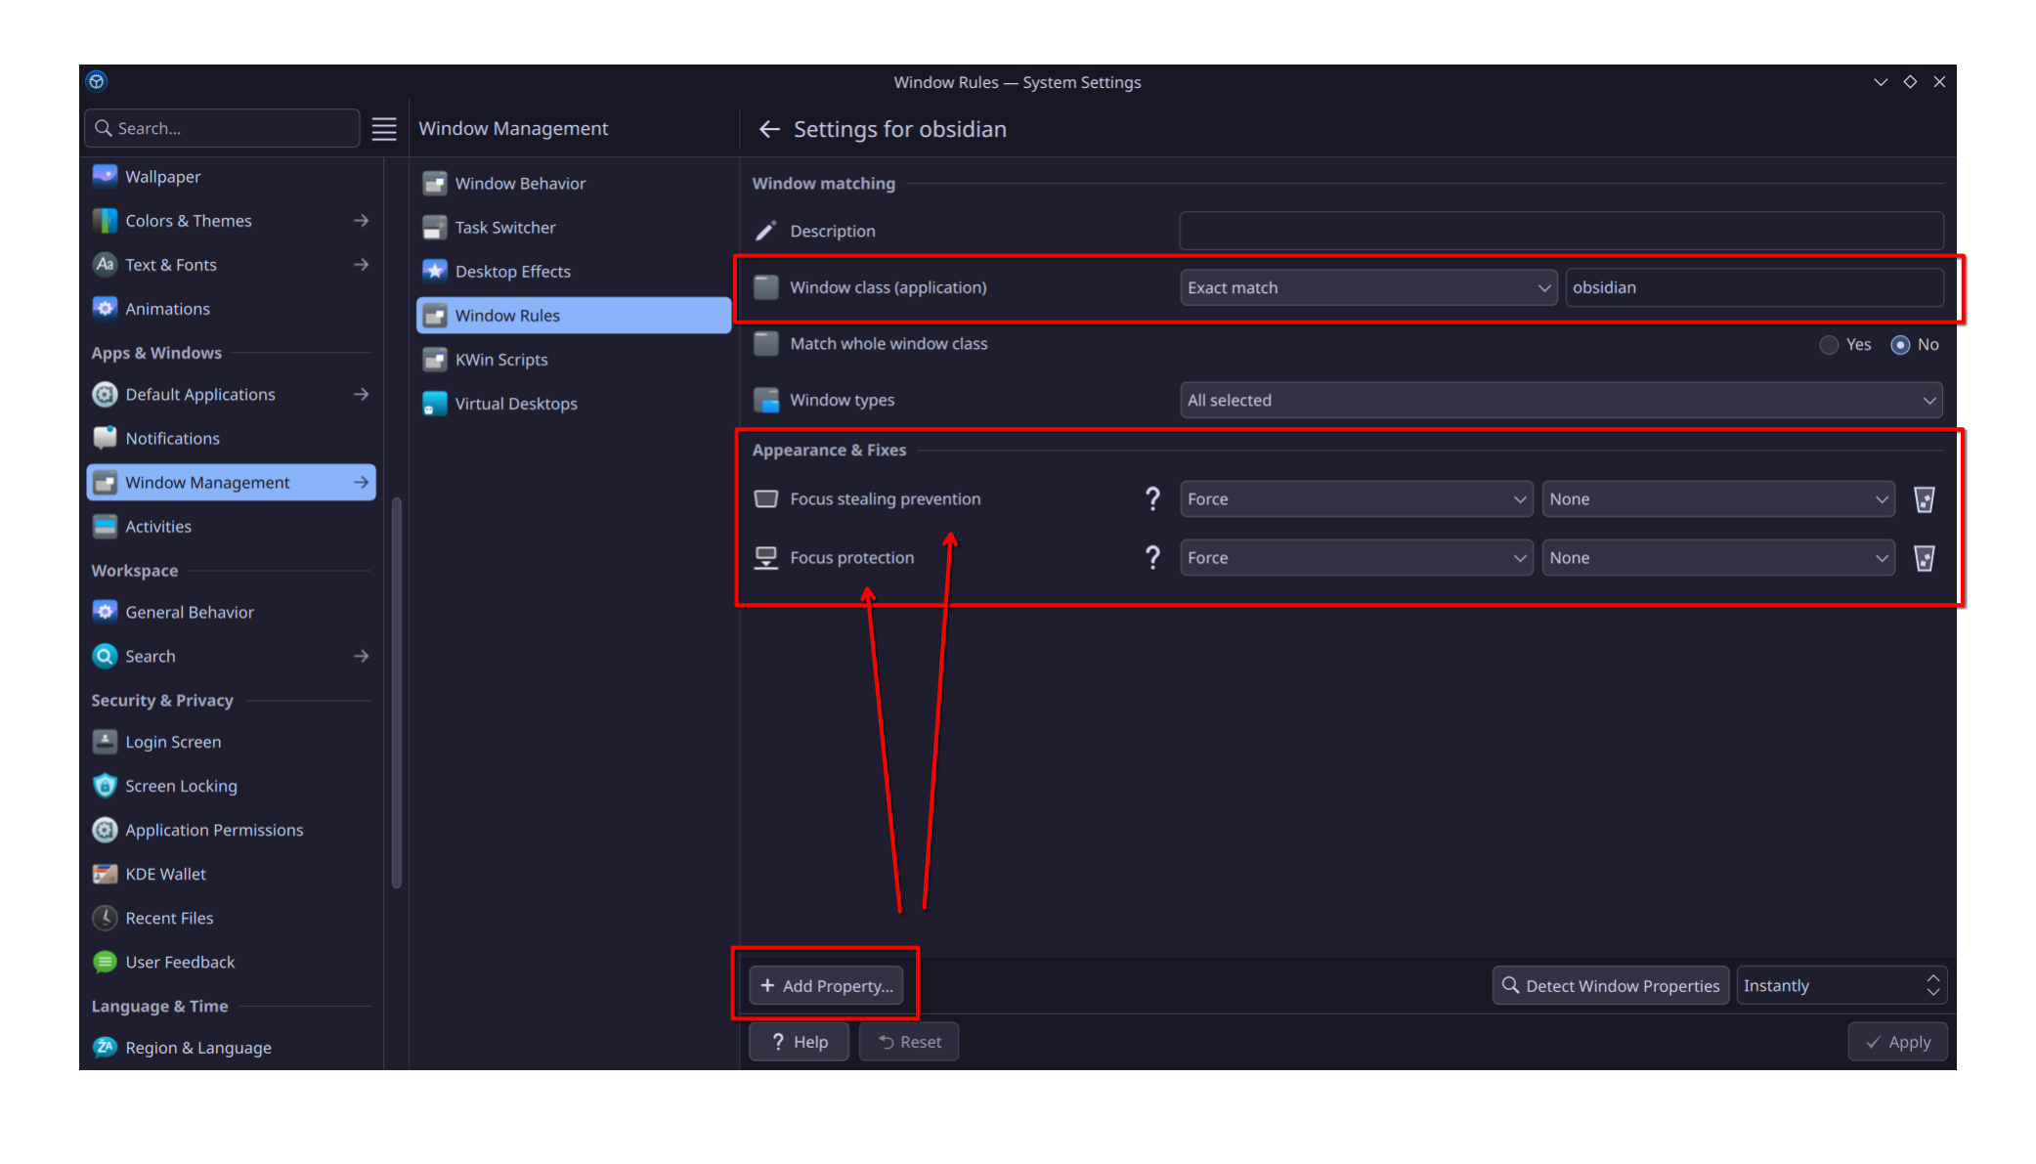2036x1164 pixels.
Task: Open the Force dropdown for Focus stealing prevention
Action: click(1356, 499)
